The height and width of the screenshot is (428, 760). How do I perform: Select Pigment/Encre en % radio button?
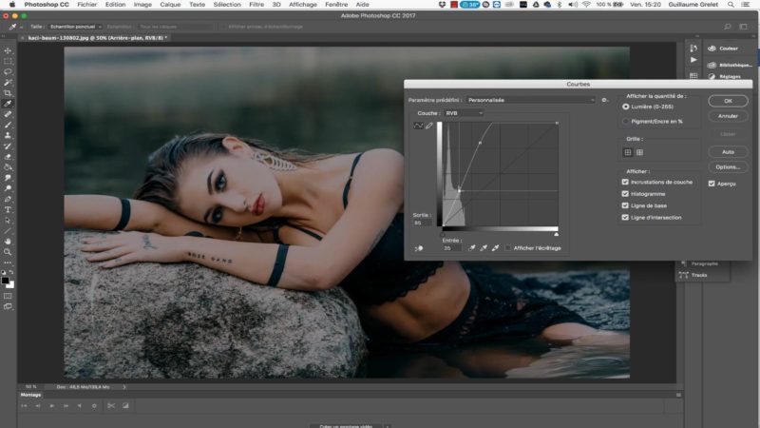tap(626, 122)
